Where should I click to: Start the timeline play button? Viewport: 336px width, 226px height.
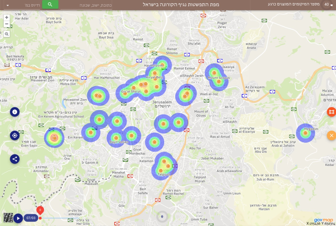pos(18,218)
